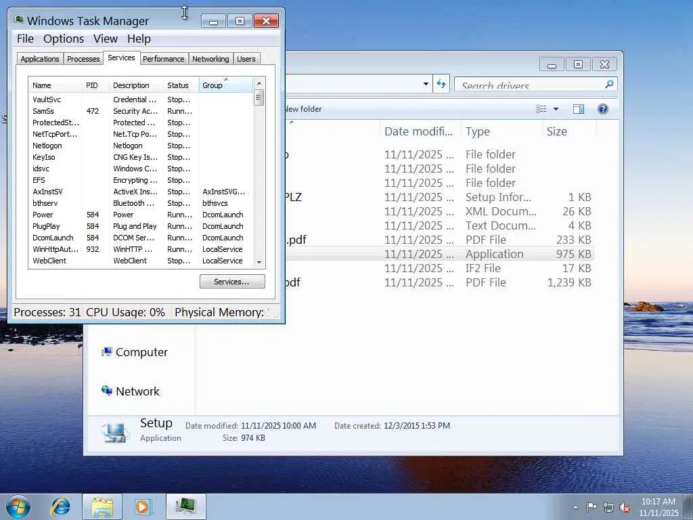Screen dimensions: 693x520
Task: Sort files by Size column
Action: pyautogui.click(x=569, y=131)
